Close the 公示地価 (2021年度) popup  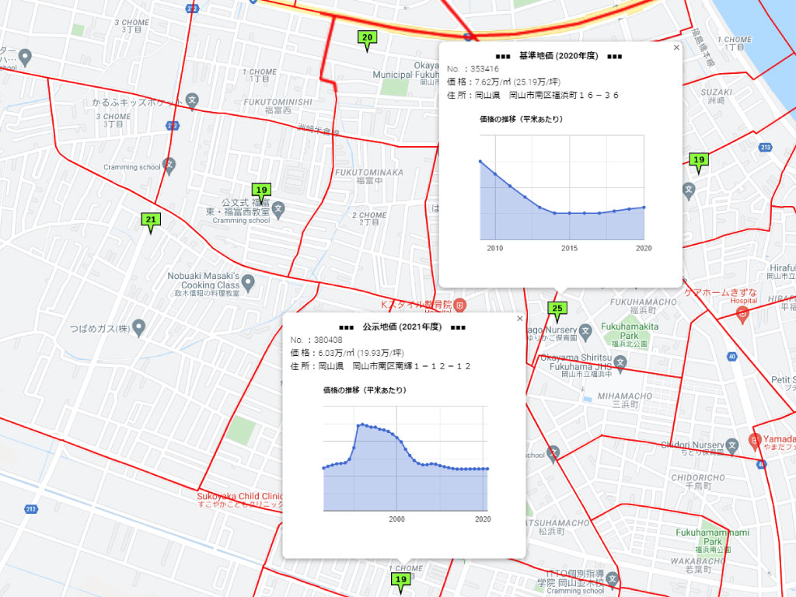[519, 319]
